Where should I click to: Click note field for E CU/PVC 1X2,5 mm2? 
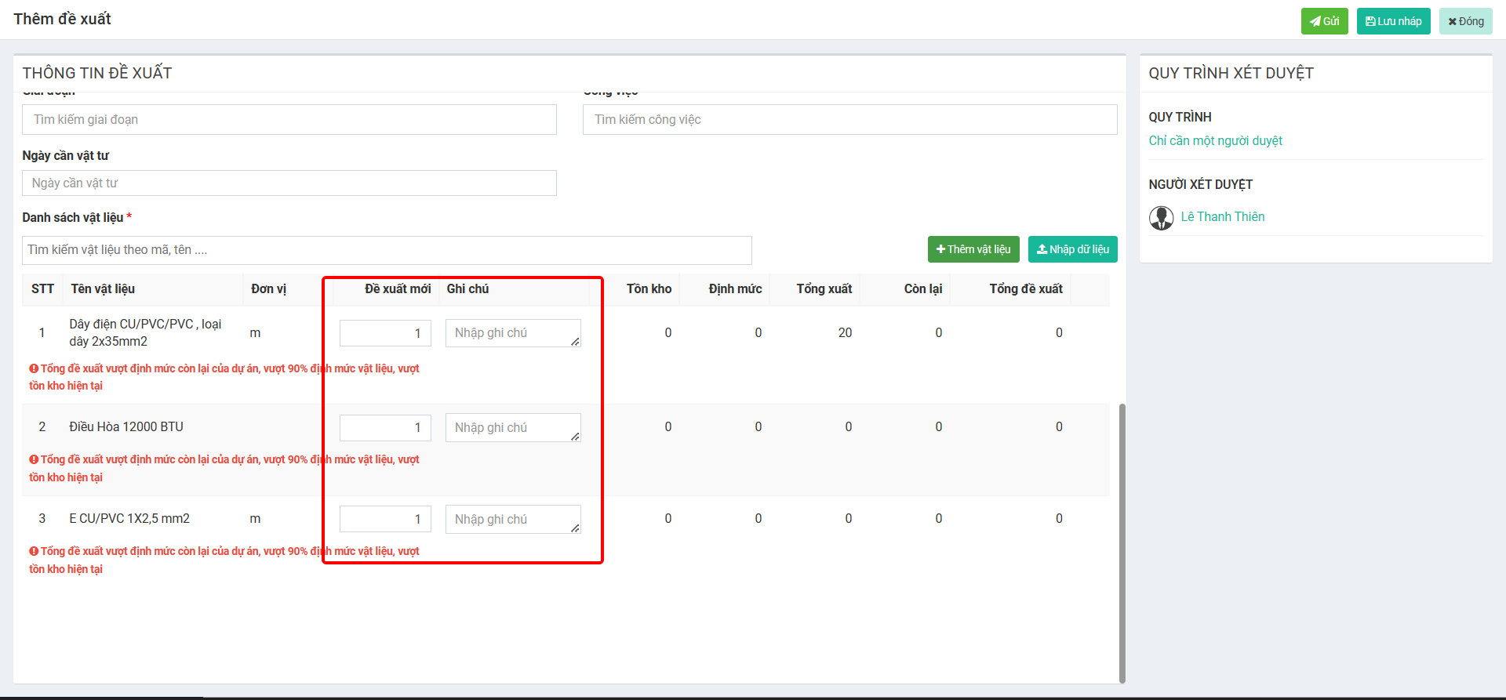(512, 519)
